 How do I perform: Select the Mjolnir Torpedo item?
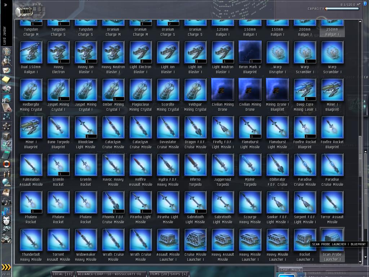point(250,170)
